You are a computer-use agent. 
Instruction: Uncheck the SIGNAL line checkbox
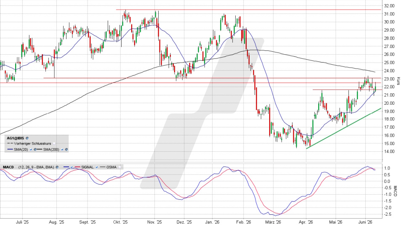[x=97, y=167]
